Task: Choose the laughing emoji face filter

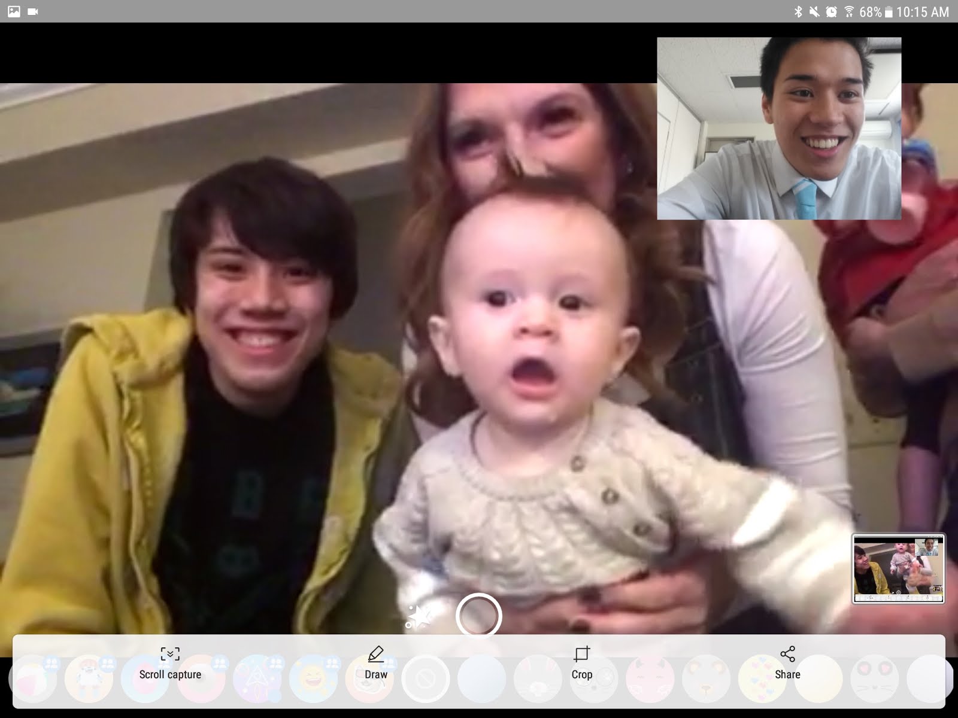Action: pyautogui.click(x=313, y=680)
